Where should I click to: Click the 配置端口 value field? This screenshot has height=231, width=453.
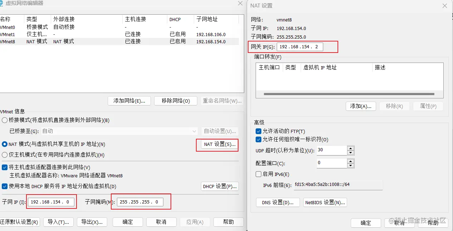tap(332, 163)
